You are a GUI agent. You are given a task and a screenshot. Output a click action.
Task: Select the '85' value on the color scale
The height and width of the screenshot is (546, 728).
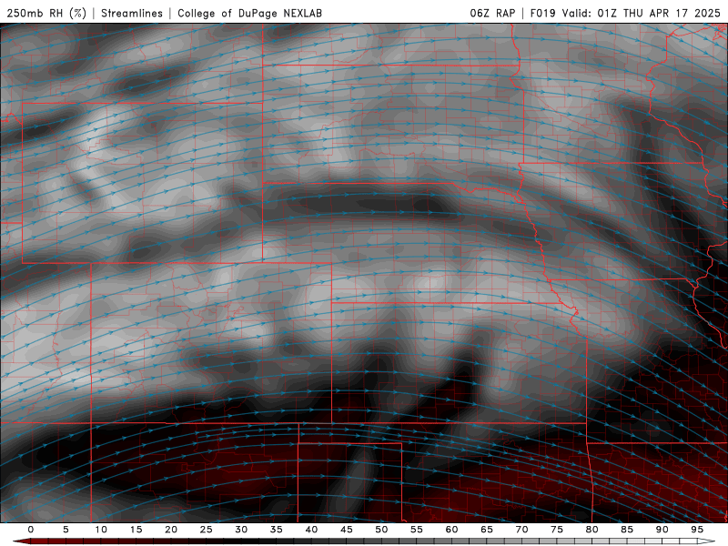click(x=627, y=530)
